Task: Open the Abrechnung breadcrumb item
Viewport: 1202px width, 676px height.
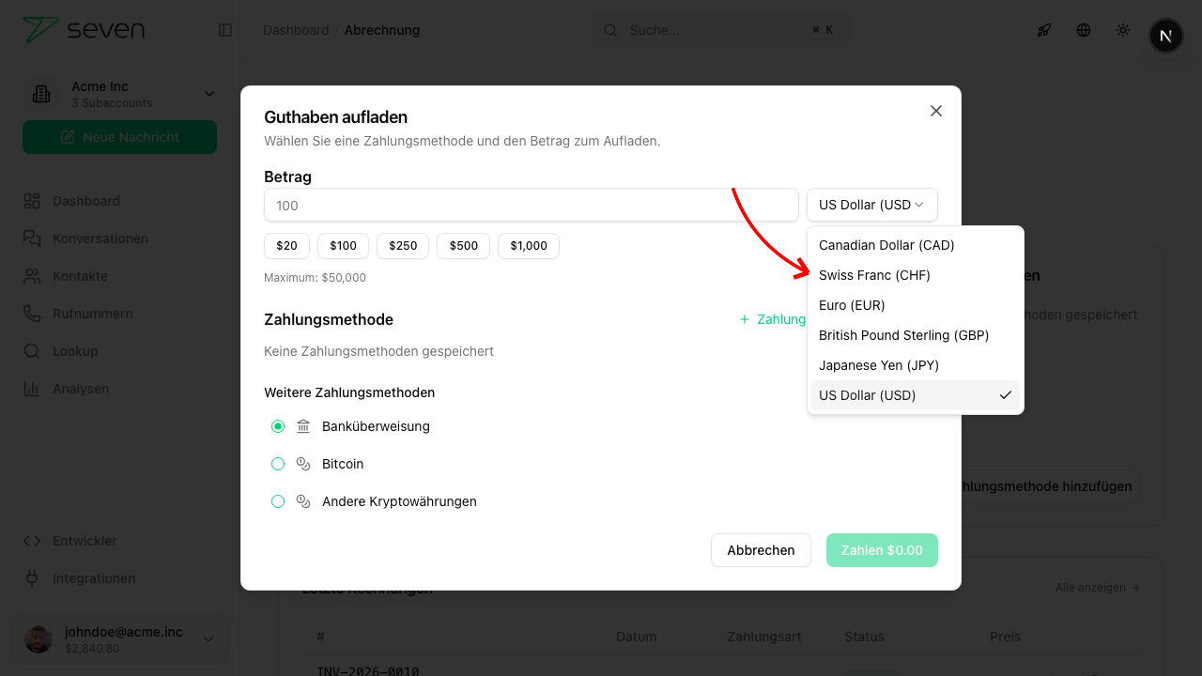Action: 381,30
